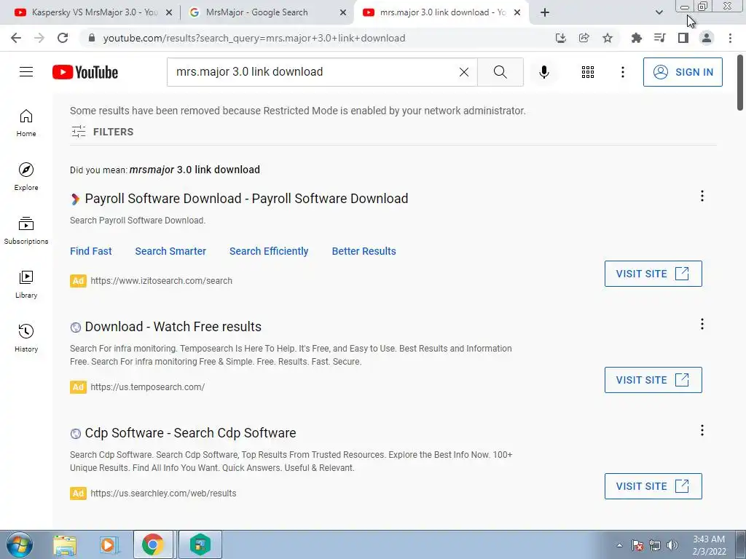The width and height of the screenshot is (746, 559).
Task: Close the Kaspersky VS MrsMajor tab
Action: click(x=169, y=13)
